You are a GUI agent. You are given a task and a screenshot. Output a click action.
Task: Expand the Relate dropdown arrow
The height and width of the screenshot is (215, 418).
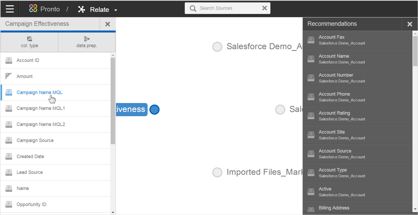click(116, 10)
